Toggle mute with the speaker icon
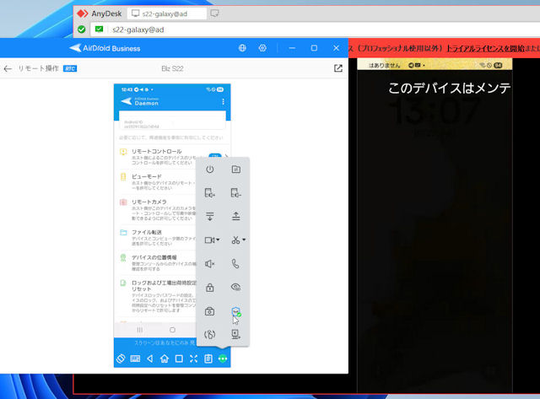This screenshot has width=540, height=399. [x=210, y=263]
